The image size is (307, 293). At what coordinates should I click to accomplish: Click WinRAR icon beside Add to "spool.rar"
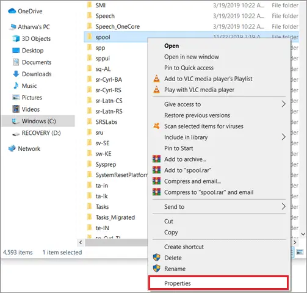click(x=156, y=170)
